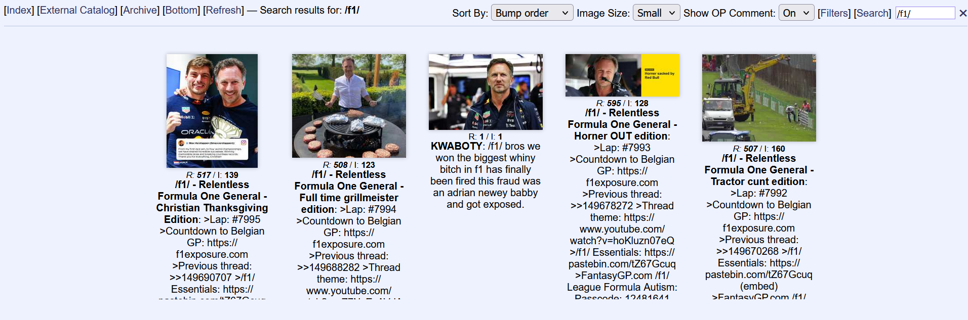Screen dimensions: 968x320
Task: Open the Image Size dropdown
Action: coord(656,13)
